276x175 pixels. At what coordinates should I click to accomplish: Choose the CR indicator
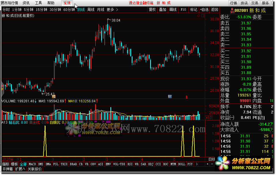[x=81, y=164]
